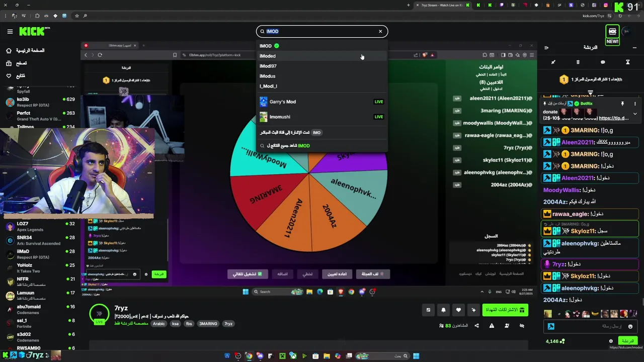Viewport: 644px width, 362px height.
Task: Open the emoji picker in chat
Action: click(630, 326)
